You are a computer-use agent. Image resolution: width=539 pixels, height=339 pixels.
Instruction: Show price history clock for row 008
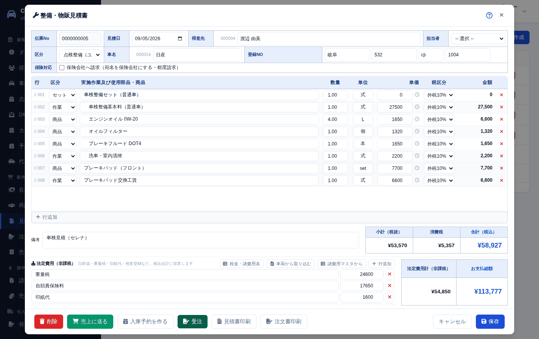[417, 180]
